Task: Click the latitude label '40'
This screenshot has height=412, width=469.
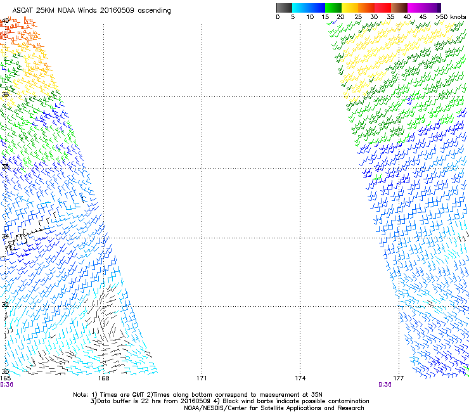Action: point(5,21)
